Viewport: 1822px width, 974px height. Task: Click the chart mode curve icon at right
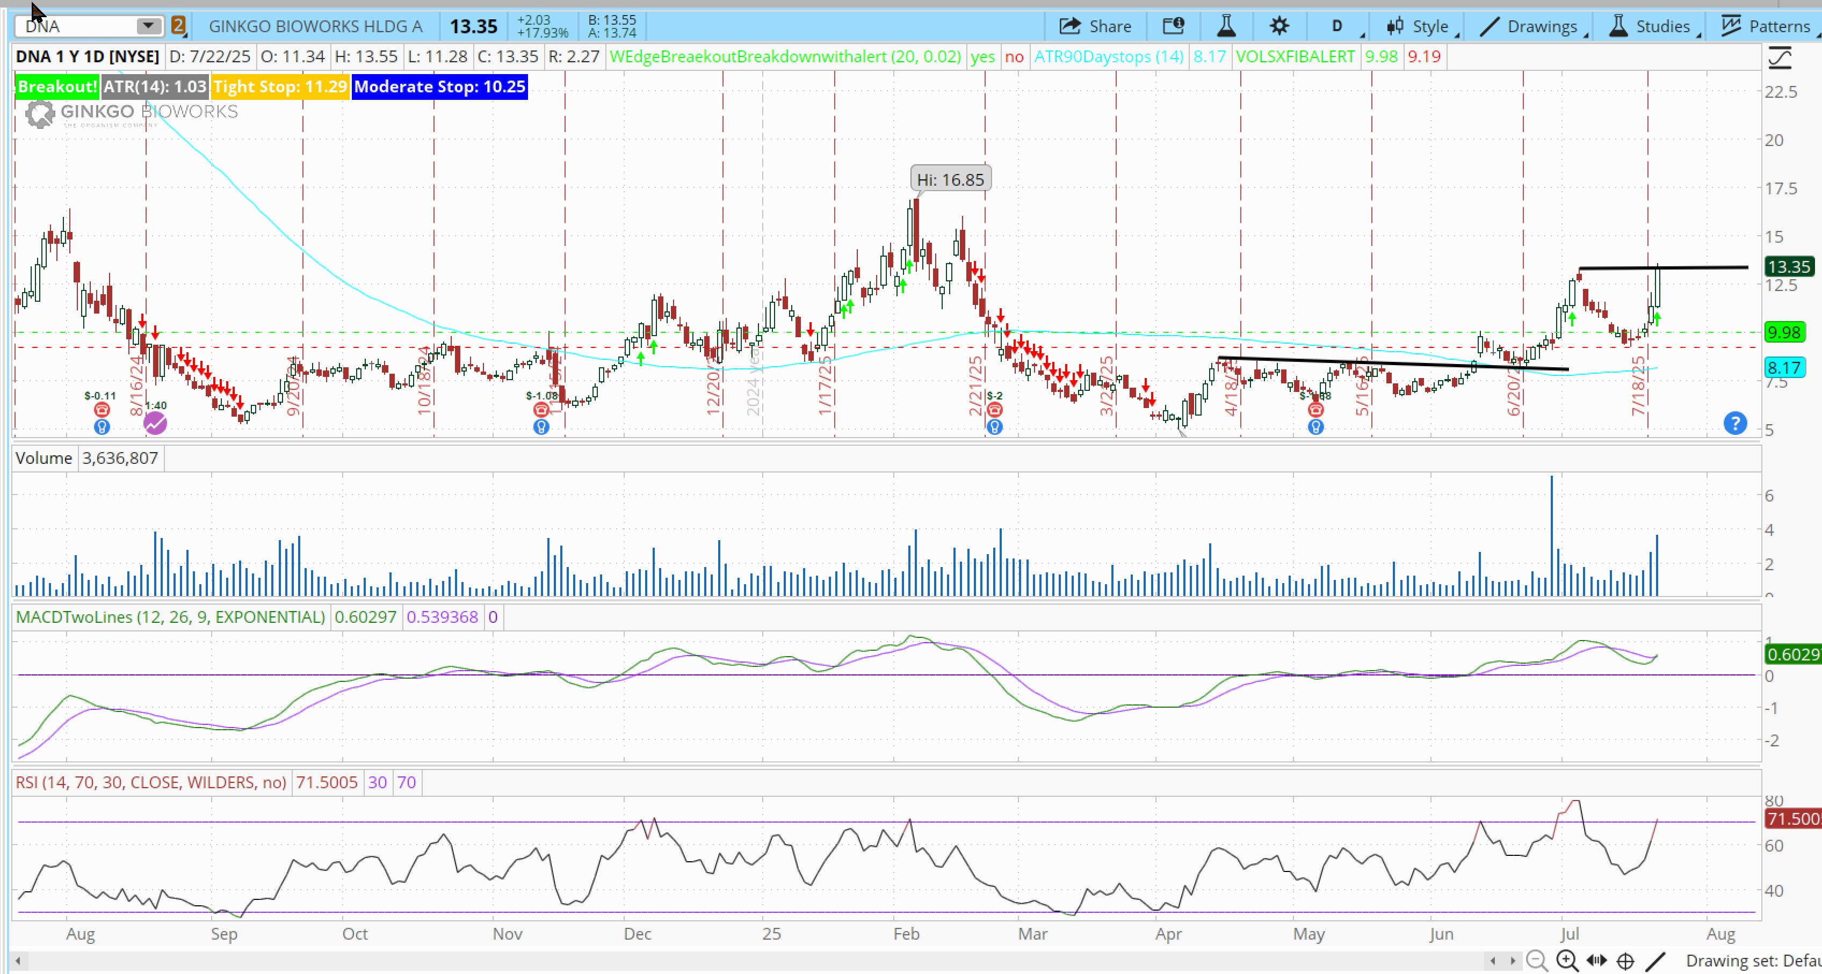1780,57
